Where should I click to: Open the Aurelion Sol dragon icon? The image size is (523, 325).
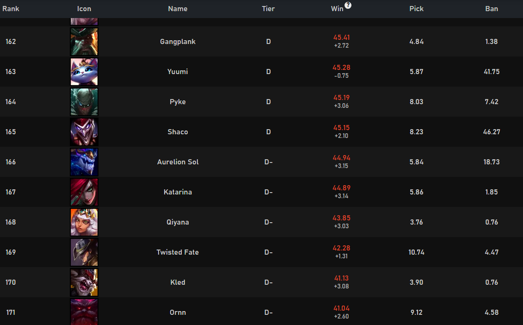tap(84, 162)
